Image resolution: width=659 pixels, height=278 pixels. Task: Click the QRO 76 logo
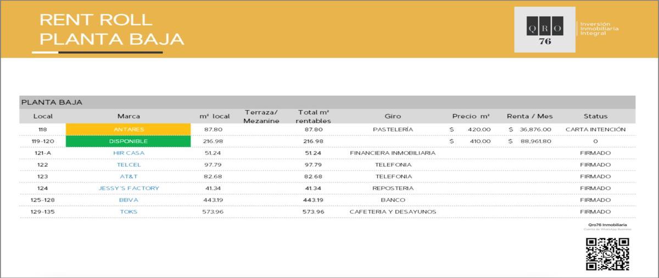point(545,30)
